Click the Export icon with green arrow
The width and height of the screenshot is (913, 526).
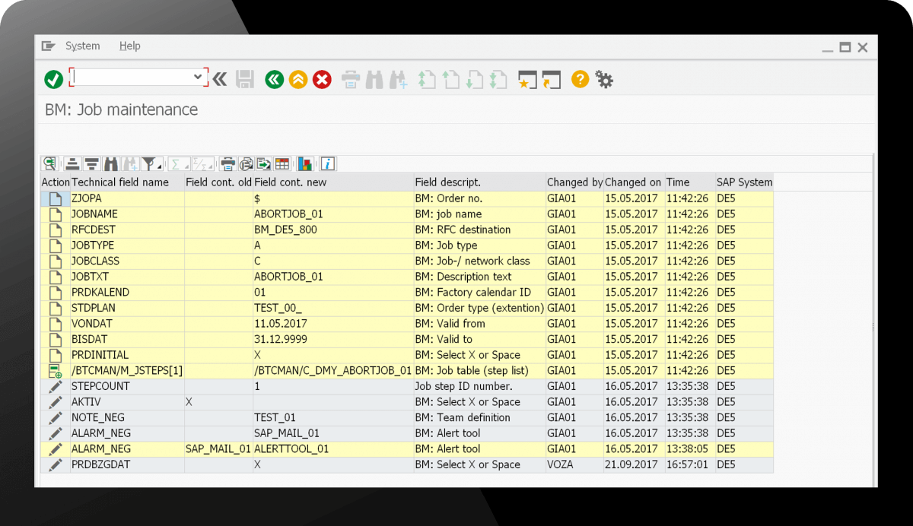(264, 163)
